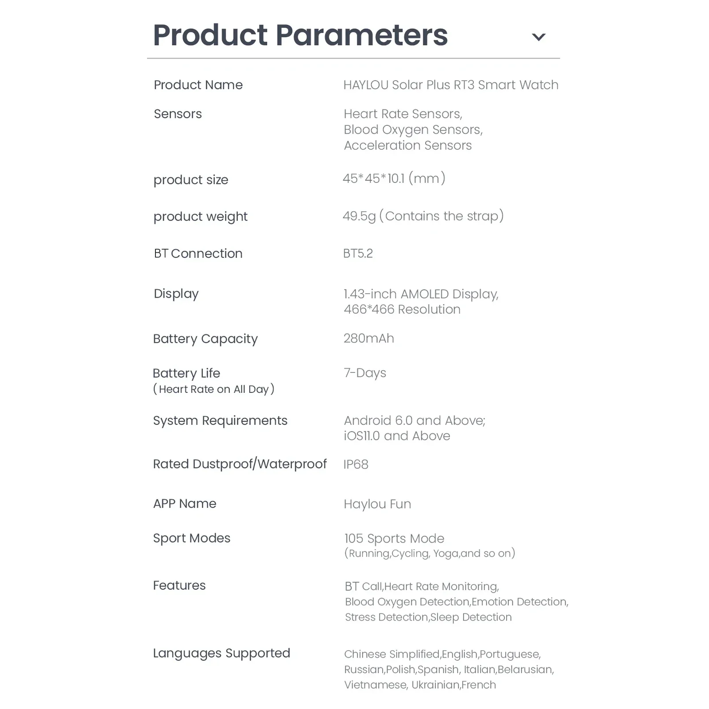Viewport: 709px width, 709px height.
Task: Click the Haylou Fun app name
Action: 377,504
